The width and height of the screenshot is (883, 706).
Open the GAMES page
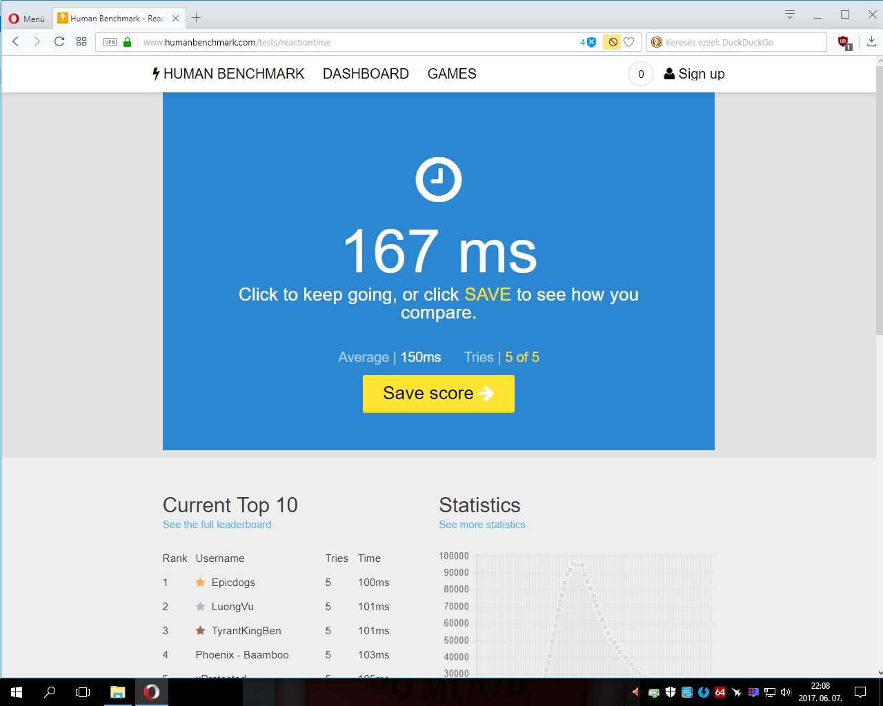[x=452, y=74]
